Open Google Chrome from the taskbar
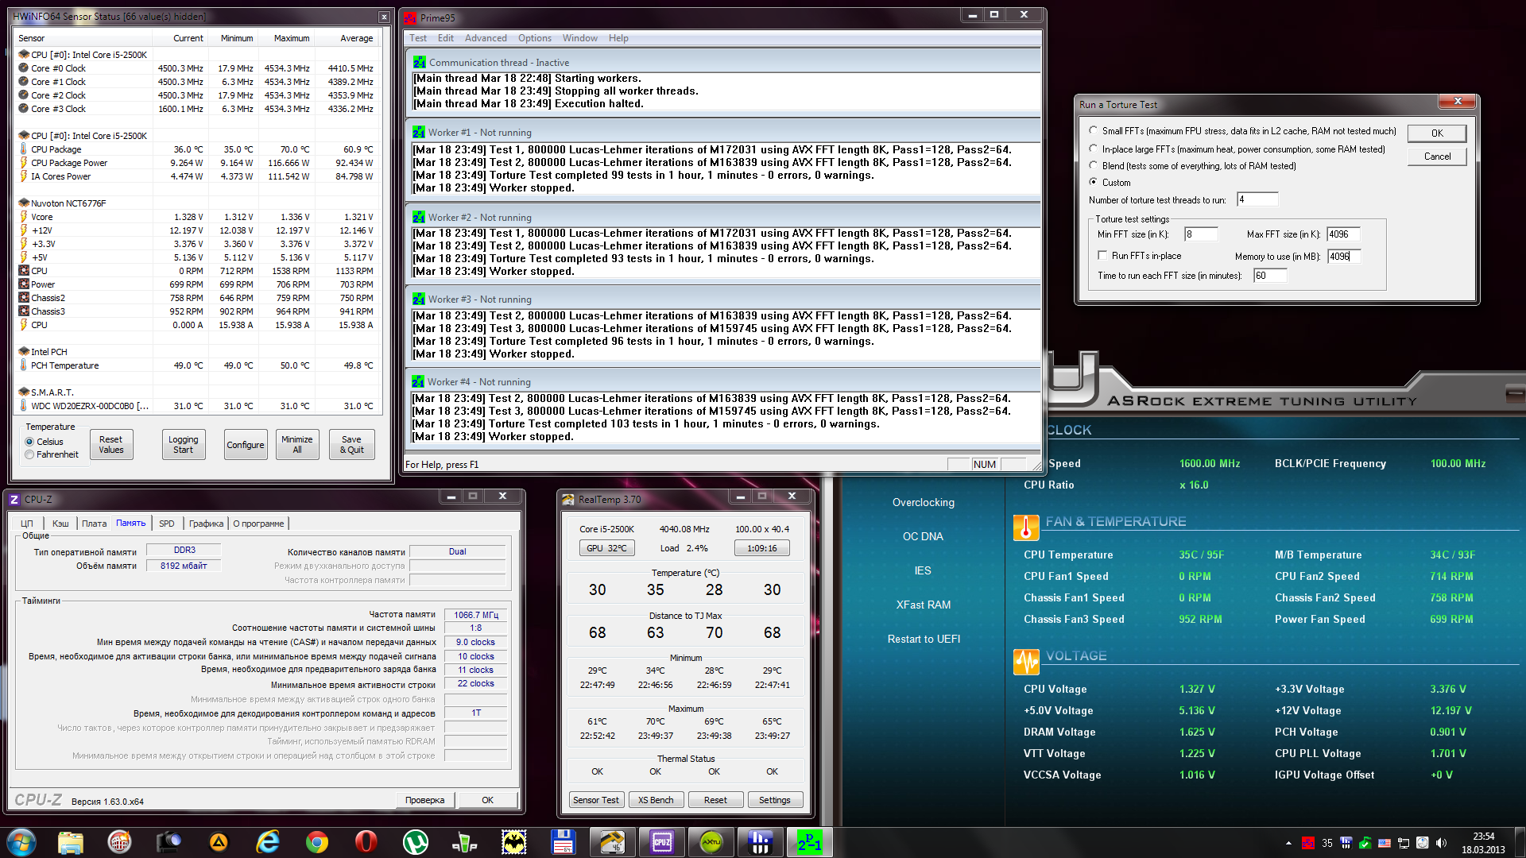 click(317, 842)
